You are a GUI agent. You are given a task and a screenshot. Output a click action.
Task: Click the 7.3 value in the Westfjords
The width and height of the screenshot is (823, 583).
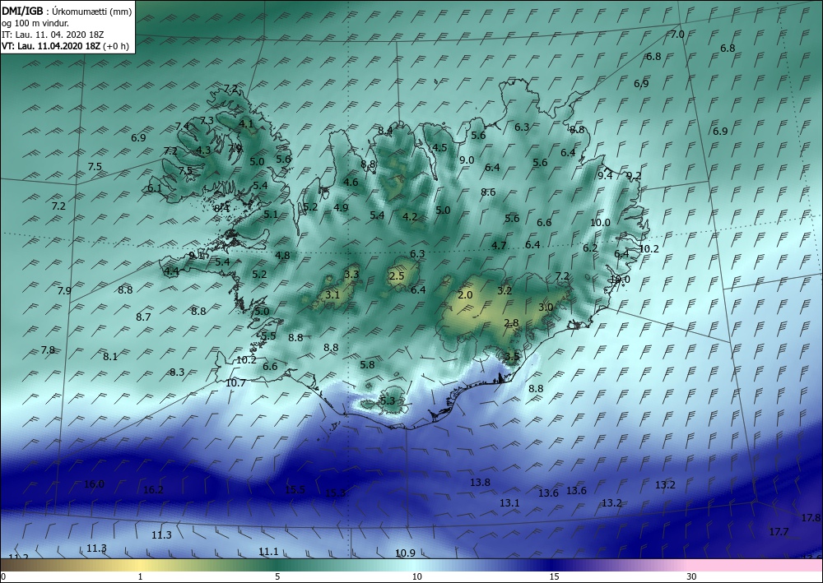pos(207,120)
